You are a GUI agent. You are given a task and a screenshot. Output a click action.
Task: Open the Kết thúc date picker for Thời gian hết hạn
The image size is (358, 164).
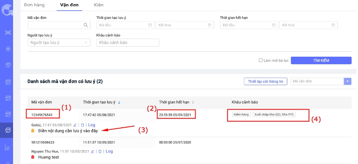point(308,25)
